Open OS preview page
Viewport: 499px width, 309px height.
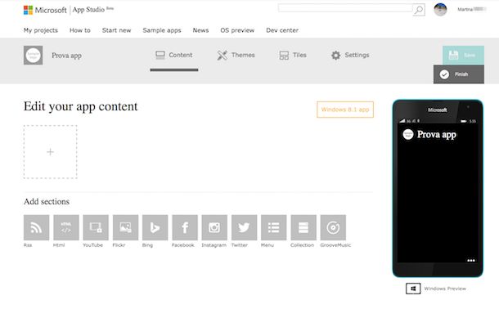237,30
